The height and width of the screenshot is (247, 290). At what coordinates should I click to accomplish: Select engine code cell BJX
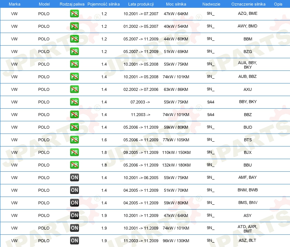point(248,152)
